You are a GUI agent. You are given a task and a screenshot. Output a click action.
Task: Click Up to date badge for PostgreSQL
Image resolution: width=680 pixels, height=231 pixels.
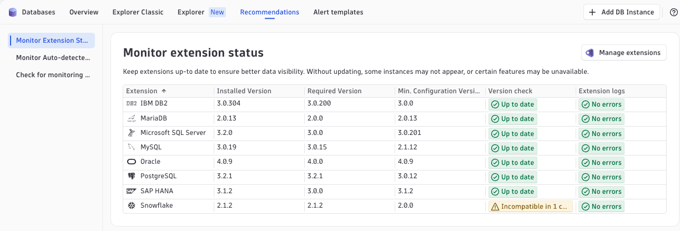click(x=512, y=177)
